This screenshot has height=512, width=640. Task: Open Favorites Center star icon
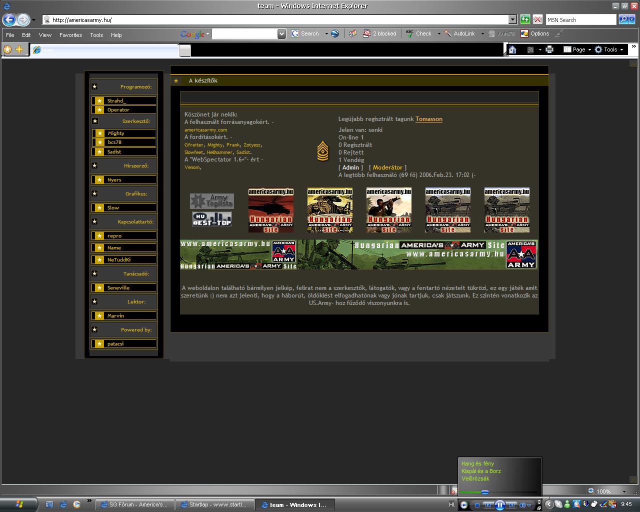pos(7,49)
